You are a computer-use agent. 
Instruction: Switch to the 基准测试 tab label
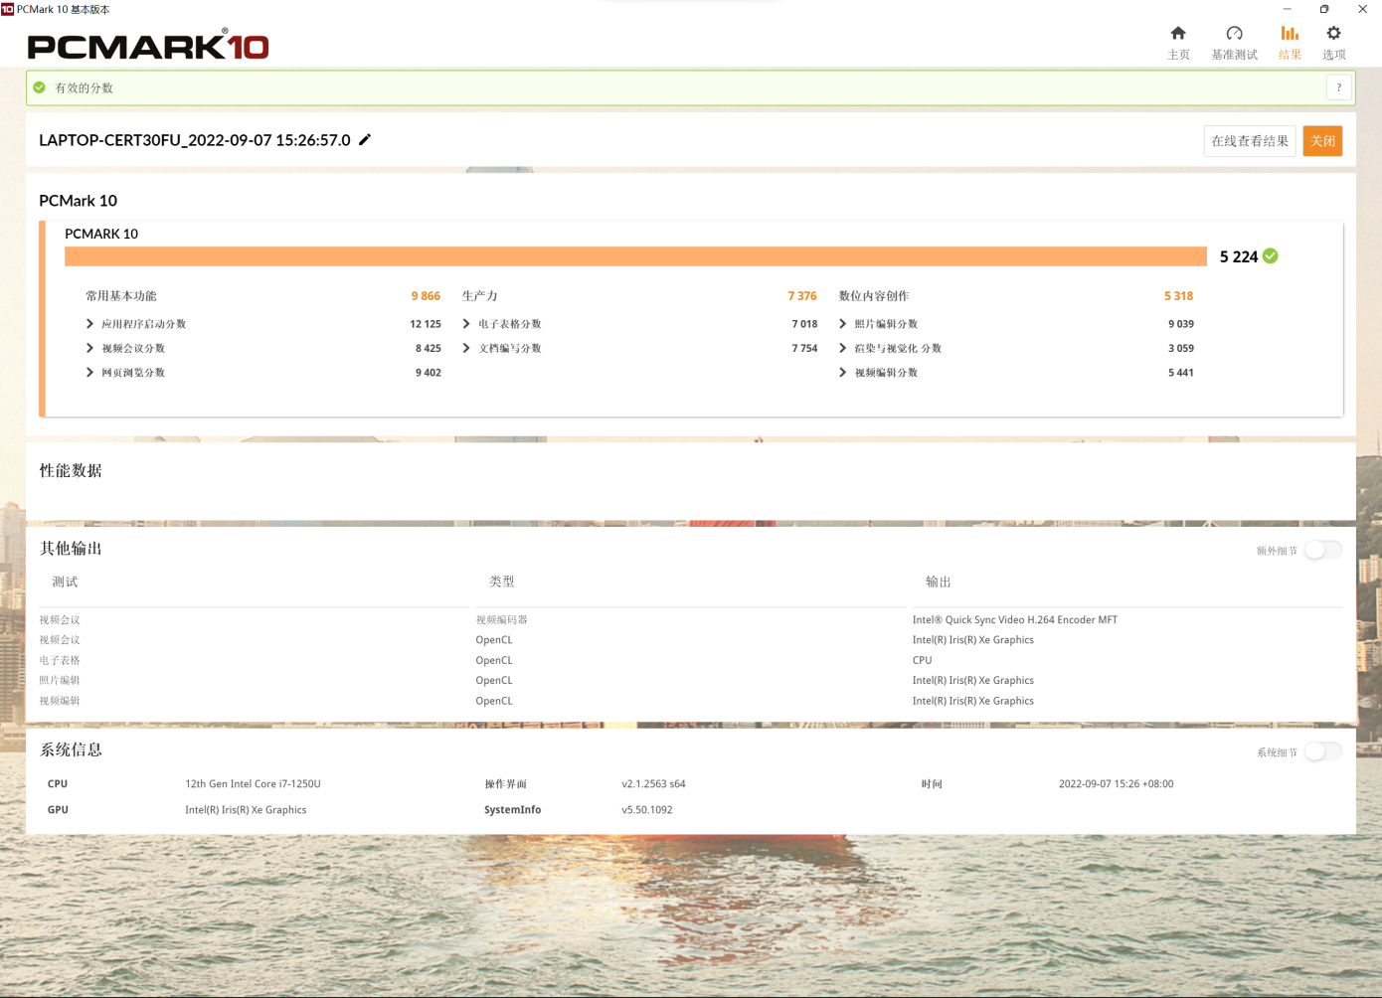[x=1234, y=55]
